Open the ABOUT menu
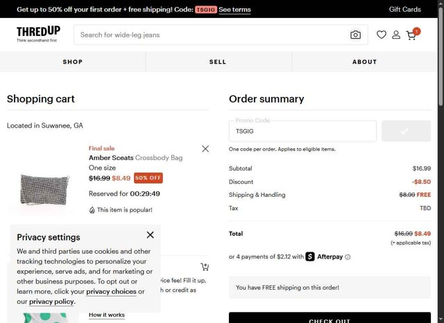 [364, 62]
